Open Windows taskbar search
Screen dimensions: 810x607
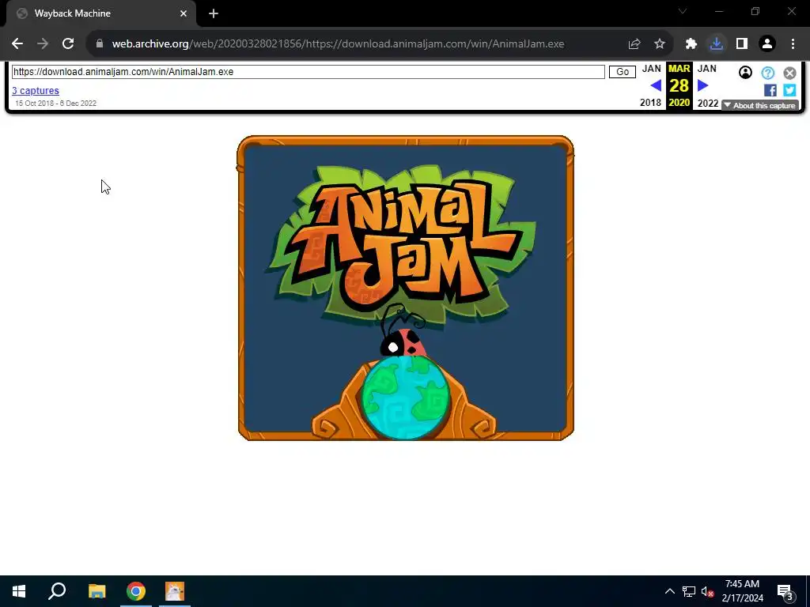pos(57,591)
